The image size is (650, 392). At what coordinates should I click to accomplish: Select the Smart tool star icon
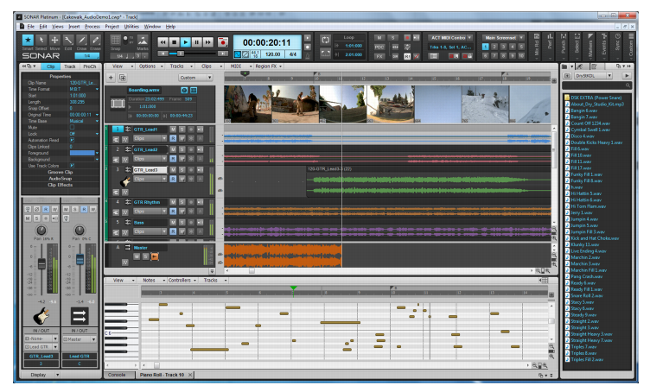(28, 41)
